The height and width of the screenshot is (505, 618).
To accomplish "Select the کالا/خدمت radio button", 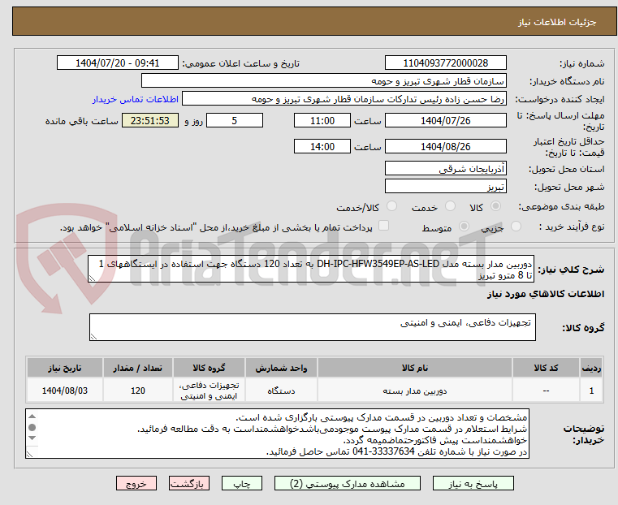I will (391, 206).
